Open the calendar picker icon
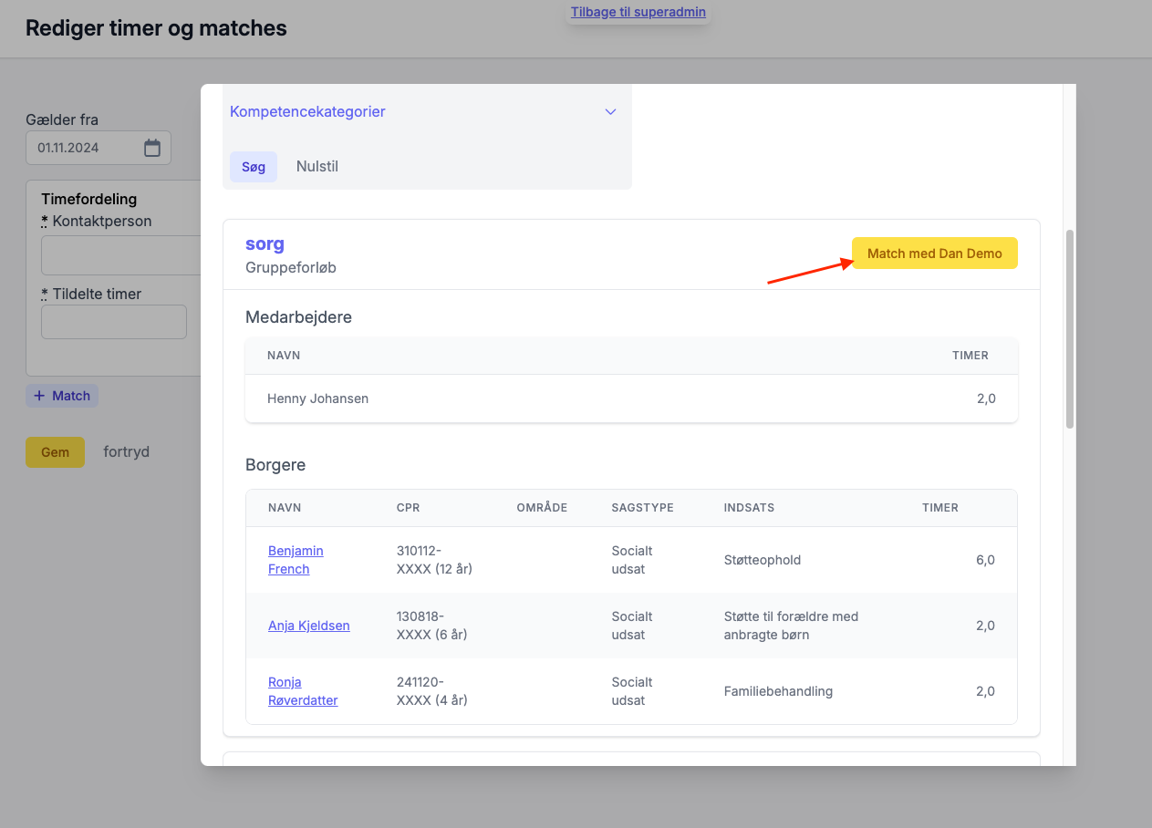Image resolution: width=1152 pixels, height=828 pixels. click(152, 148)
